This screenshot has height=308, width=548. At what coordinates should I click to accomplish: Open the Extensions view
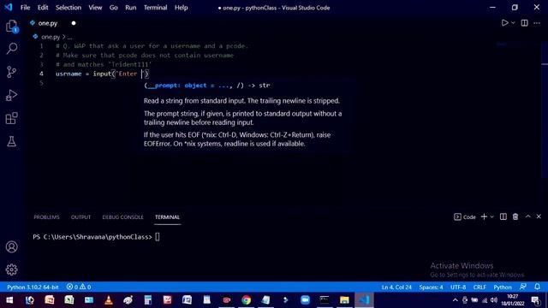coord(11,118)
